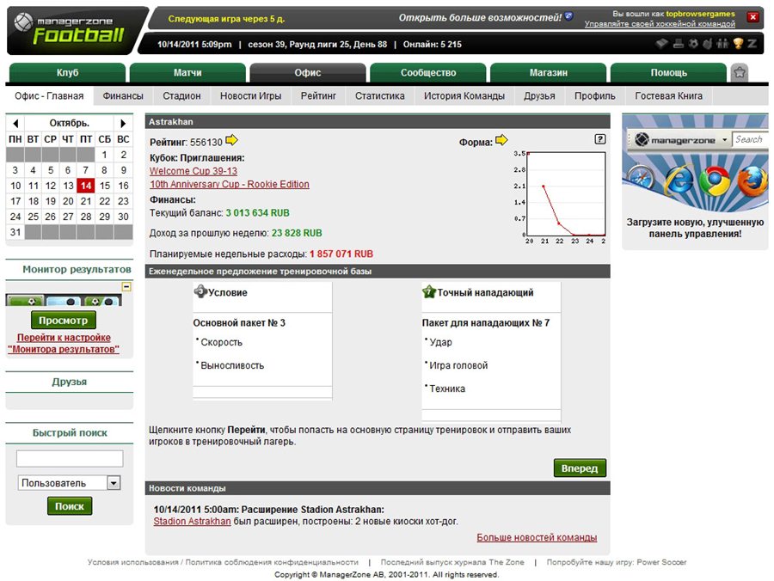The height and width of the screenshot is (581, 774).
Task: Click the red X logout button
Action: coord(752,17)
